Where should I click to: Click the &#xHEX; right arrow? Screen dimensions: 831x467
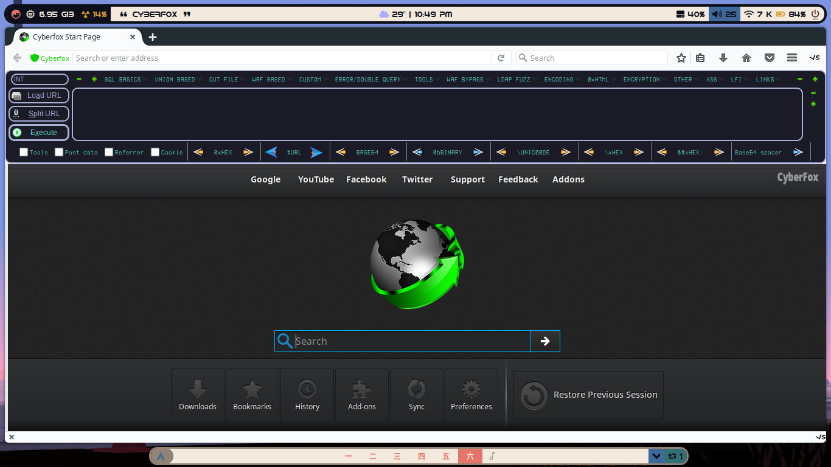[719, 152]
